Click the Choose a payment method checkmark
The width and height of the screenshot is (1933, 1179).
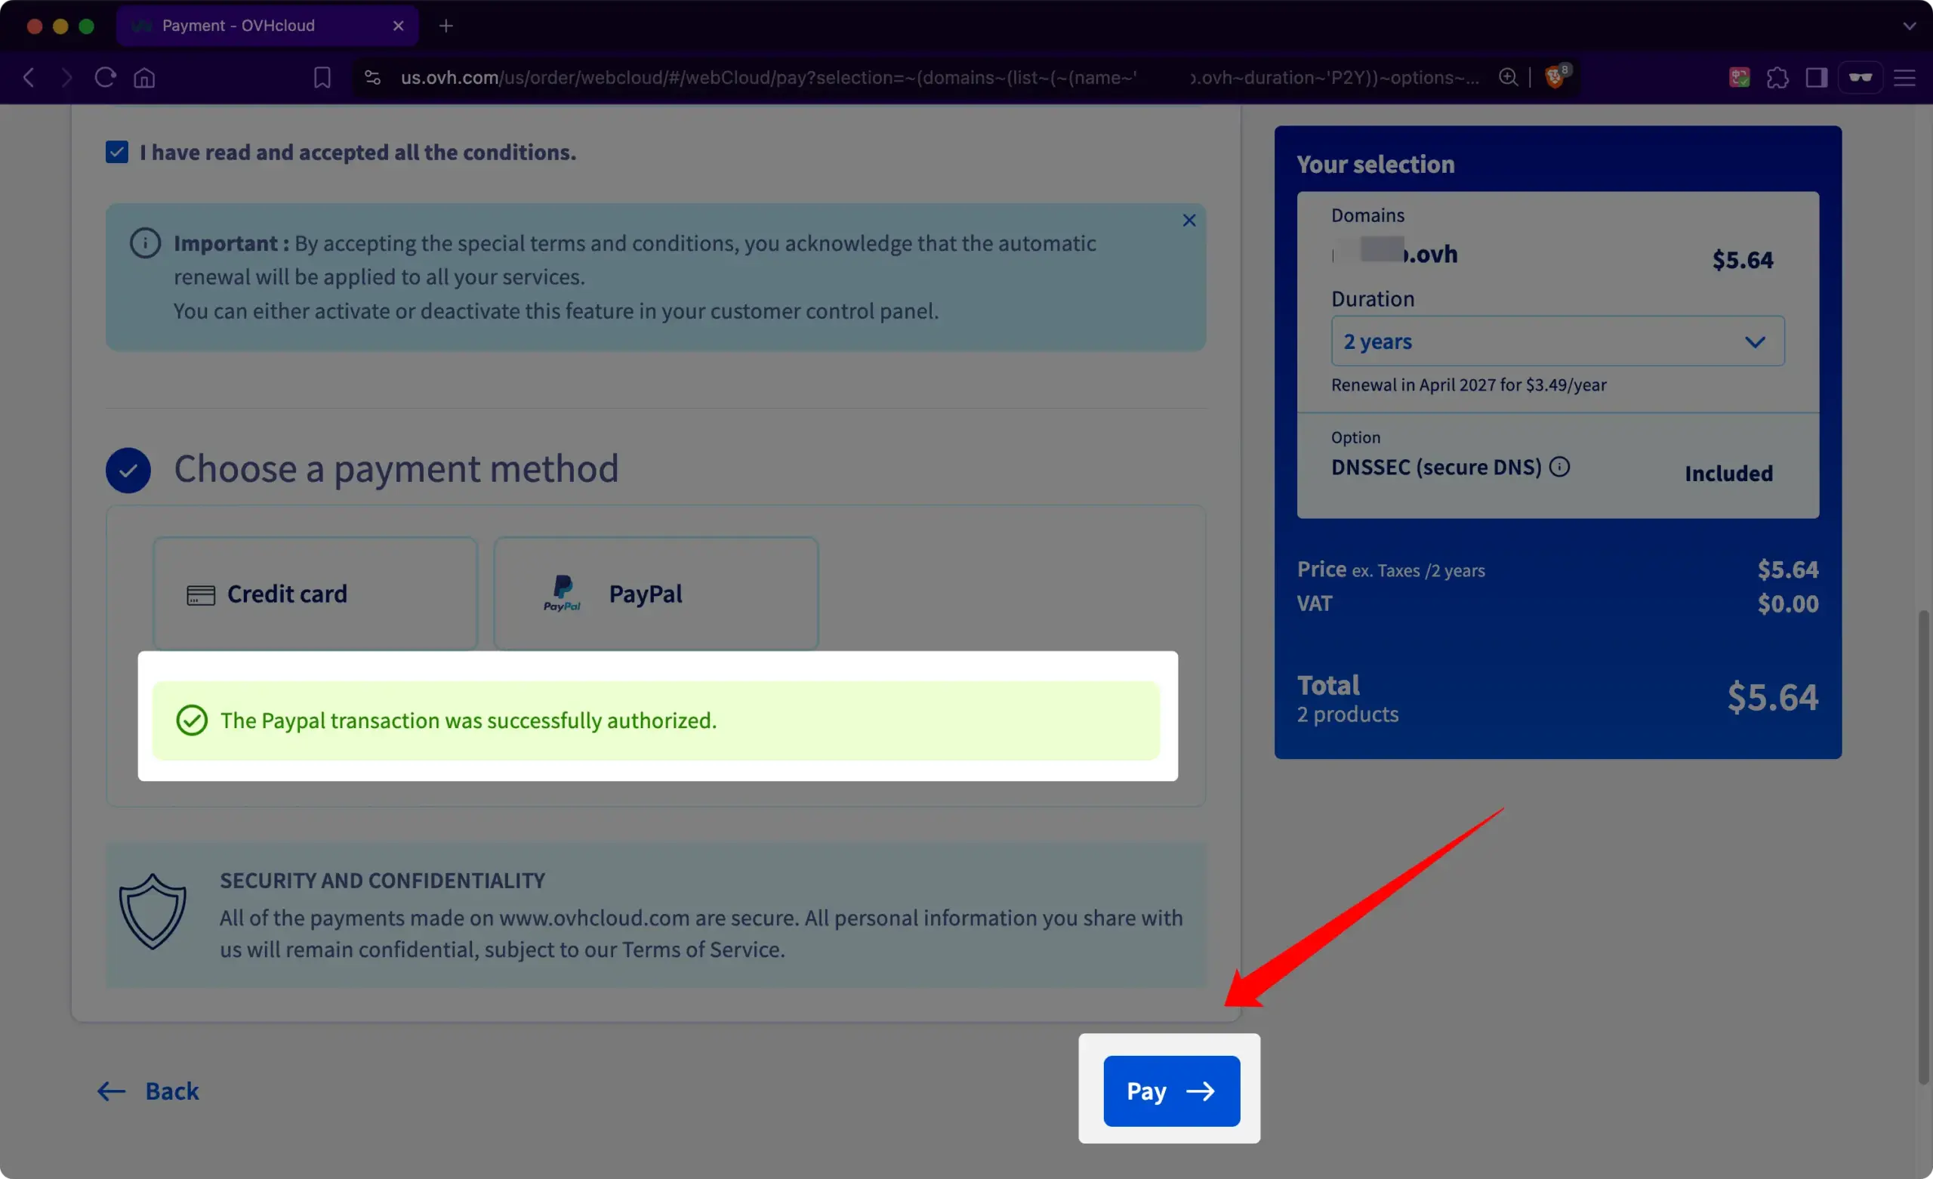(x=128, y=471)
